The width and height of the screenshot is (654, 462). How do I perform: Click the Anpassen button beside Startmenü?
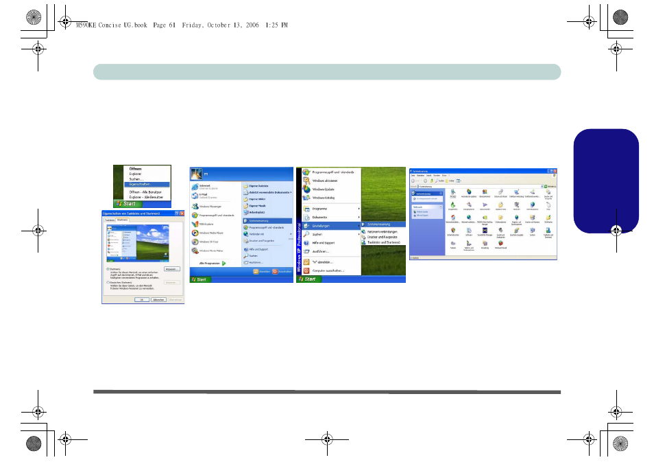(172, 270)
